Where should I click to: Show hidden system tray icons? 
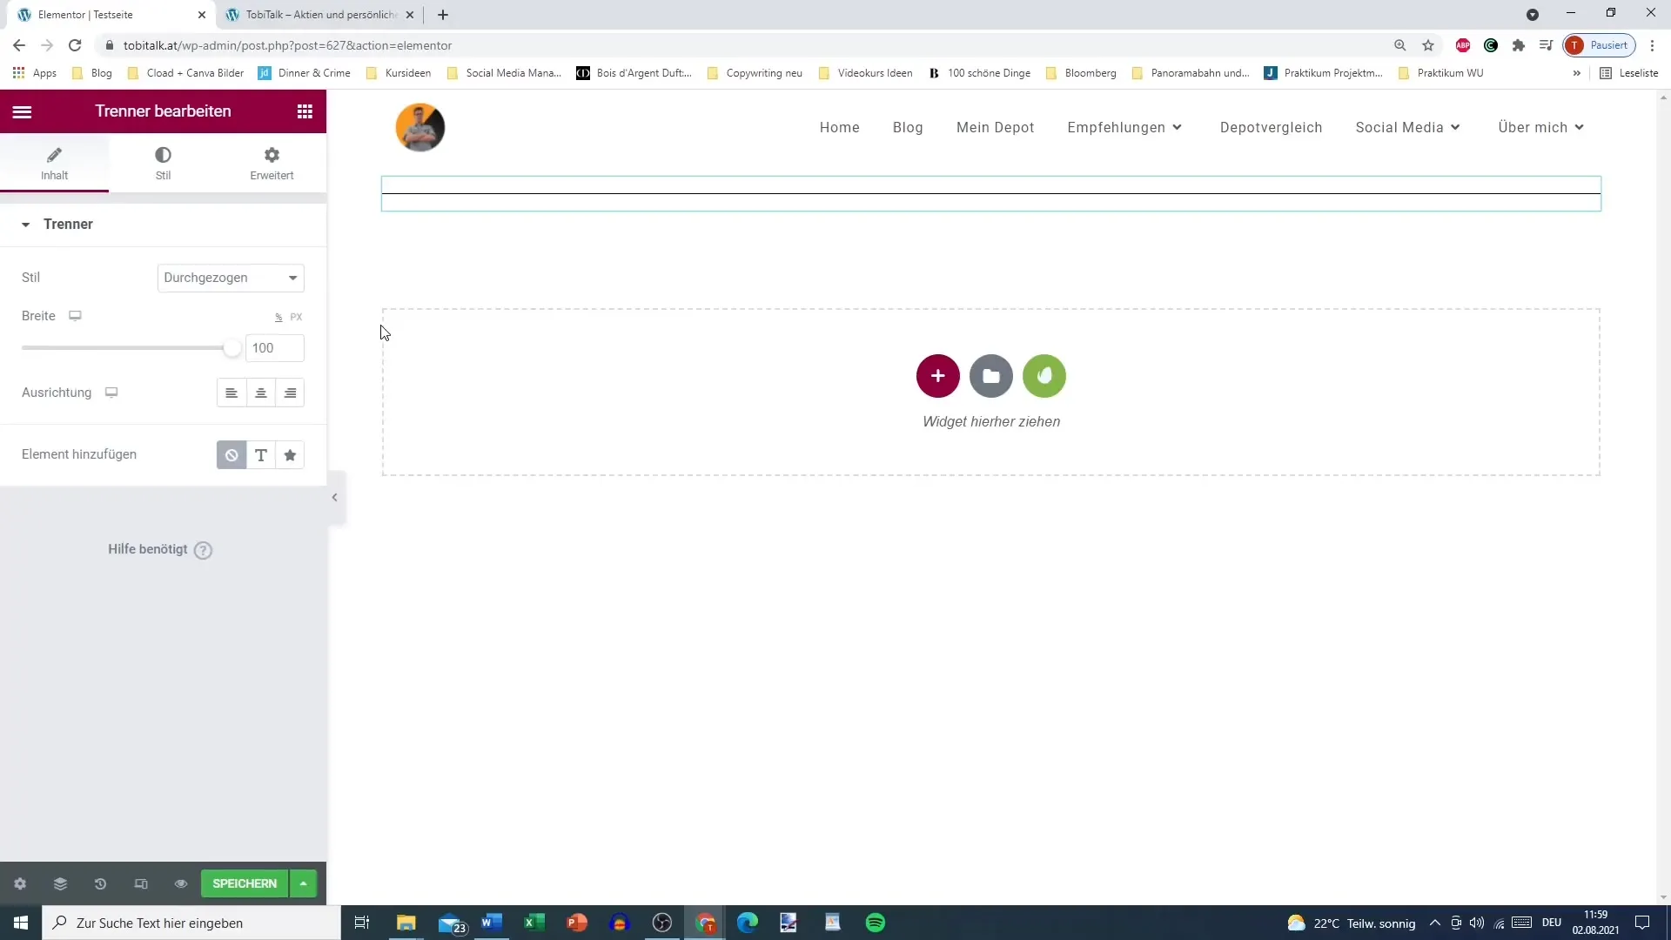[1435, 923]
